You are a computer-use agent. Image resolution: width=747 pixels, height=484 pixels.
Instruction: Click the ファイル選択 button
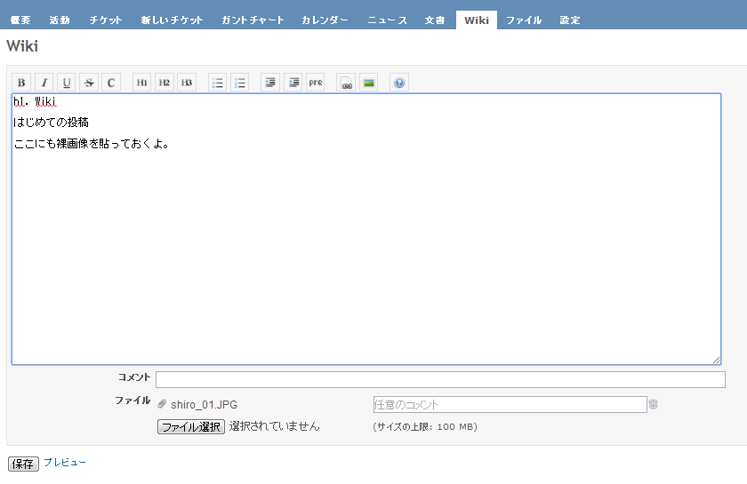(190, 426)
